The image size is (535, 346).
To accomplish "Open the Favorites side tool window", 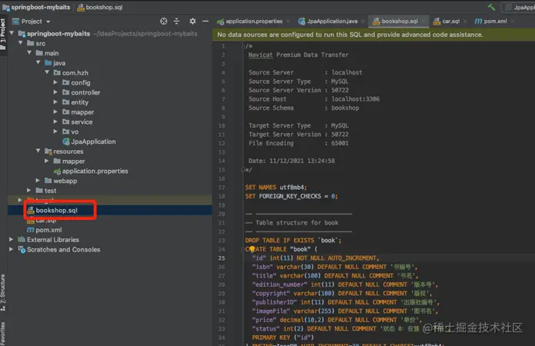I will (x=3, y=334).
